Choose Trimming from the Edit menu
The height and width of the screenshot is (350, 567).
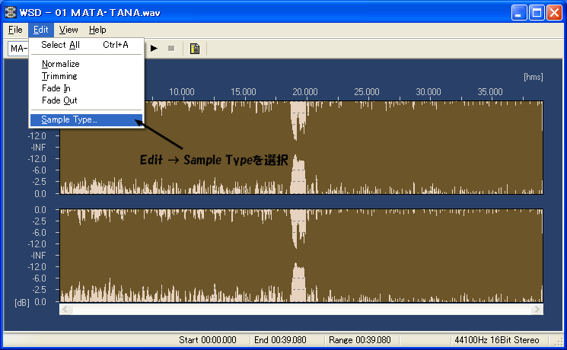(x=87, y=76)
